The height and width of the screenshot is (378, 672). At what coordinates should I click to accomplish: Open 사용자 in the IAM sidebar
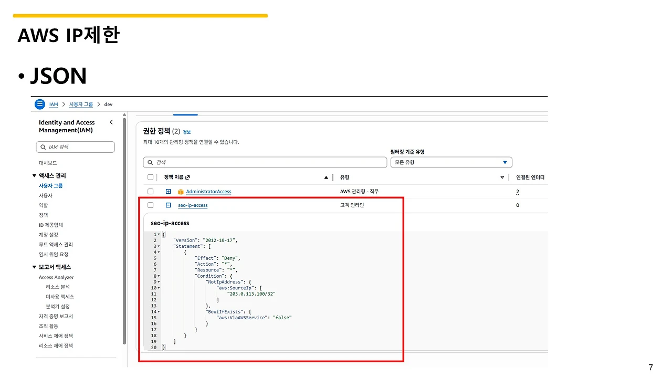click(x=46, y=195)
